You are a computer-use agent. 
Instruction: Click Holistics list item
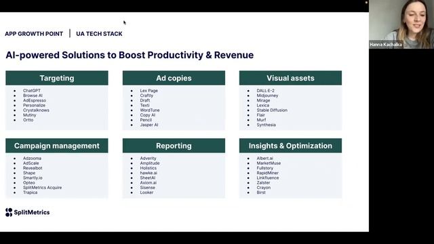pos(148,168)
